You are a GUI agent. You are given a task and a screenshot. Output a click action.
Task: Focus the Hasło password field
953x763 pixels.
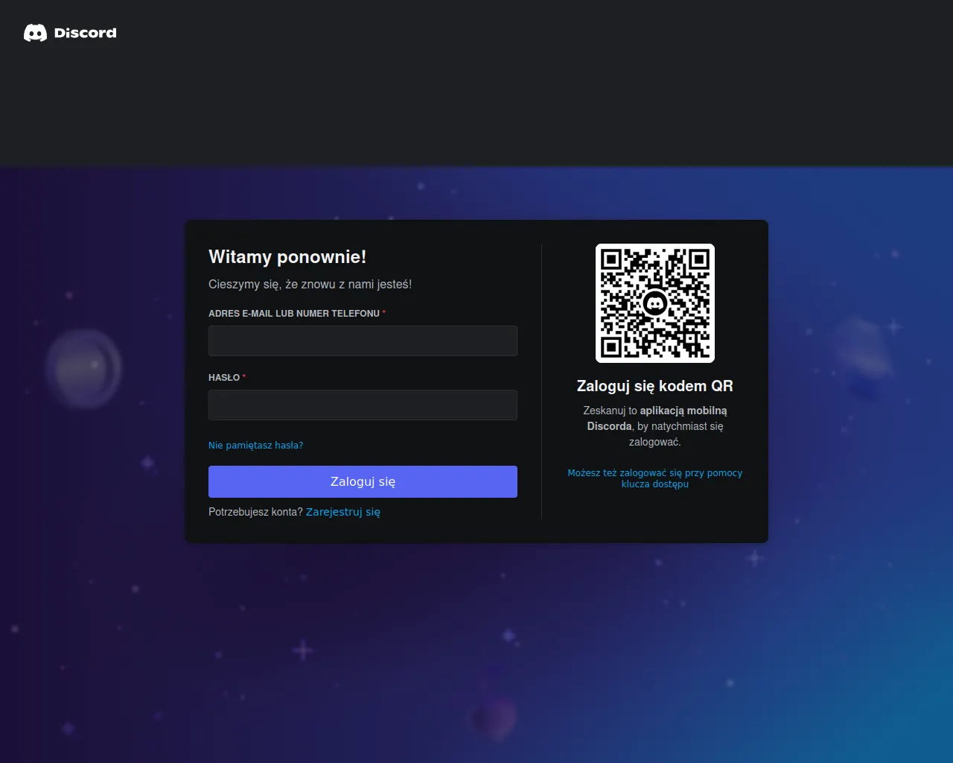(x=363, y=405)
